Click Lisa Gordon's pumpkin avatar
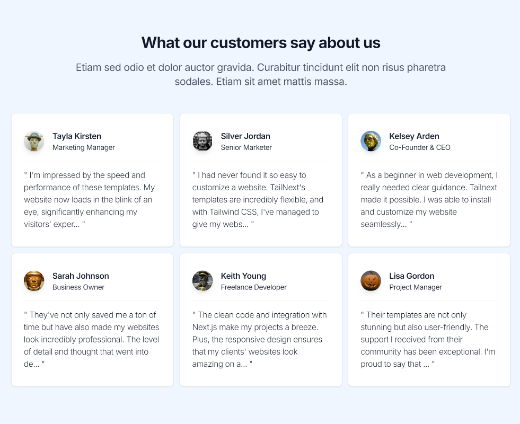Screen dimensions: 520x424 (x=371, y=281)
